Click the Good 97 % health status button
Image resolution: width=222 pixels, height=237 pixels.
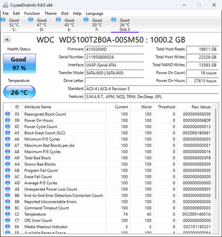tap(20, 63)
